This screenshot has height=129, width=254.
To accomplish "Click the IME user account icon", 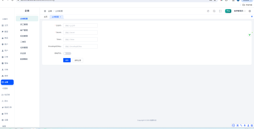I will (248, 126).
